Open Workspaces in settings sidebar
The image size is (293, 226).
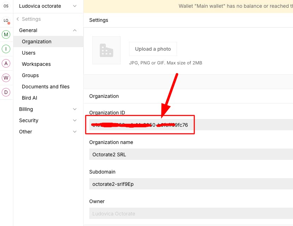[x=36, y=64]
